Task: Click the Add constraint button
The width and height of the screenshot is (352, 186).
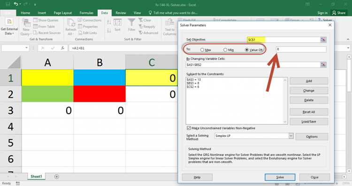Action: tap(309, 81)
